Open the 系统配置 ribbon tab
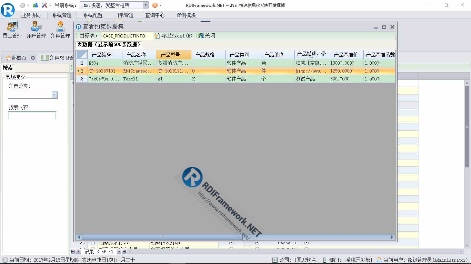The height and width of the screenshot is (264, 471). [x=93, y=15]
